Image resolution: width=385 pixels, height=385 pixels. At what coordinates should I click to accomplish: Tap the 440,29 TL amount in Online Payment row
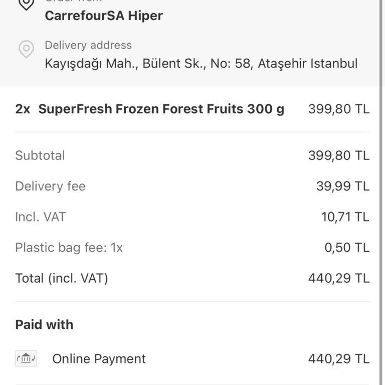coord(338,359)
